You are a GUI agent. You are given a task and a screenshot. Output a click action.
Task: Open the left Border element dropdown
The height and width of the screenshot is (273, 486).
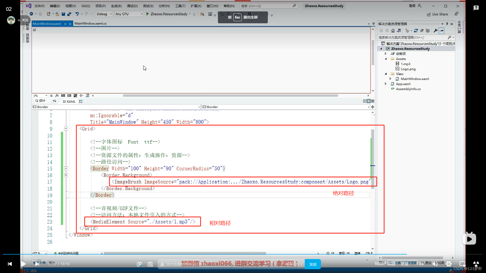[116, 107]
